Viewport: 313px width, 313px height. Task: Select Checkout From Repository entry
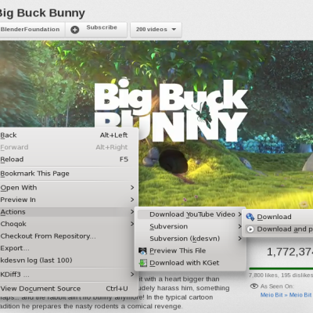(68, 236)
